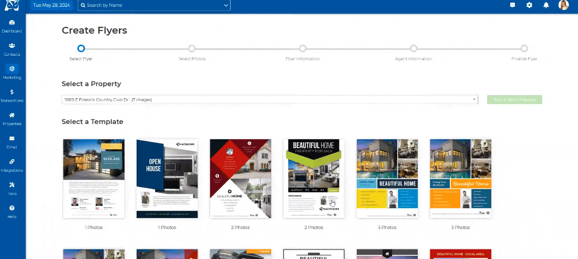Open the Integrations link icon
The width and height of the screenshot is (578, 259).
click(12, 161)
